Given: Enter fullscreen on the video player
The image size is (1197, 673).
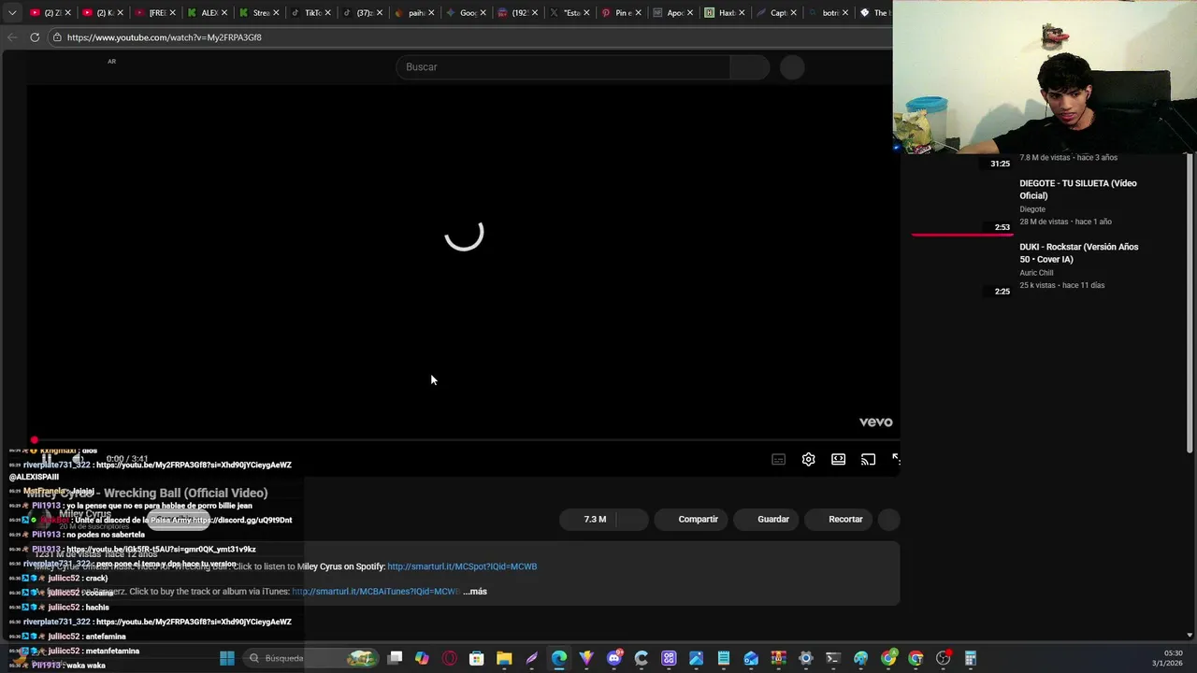Looking at the screenshot, I should coord(896,459).
